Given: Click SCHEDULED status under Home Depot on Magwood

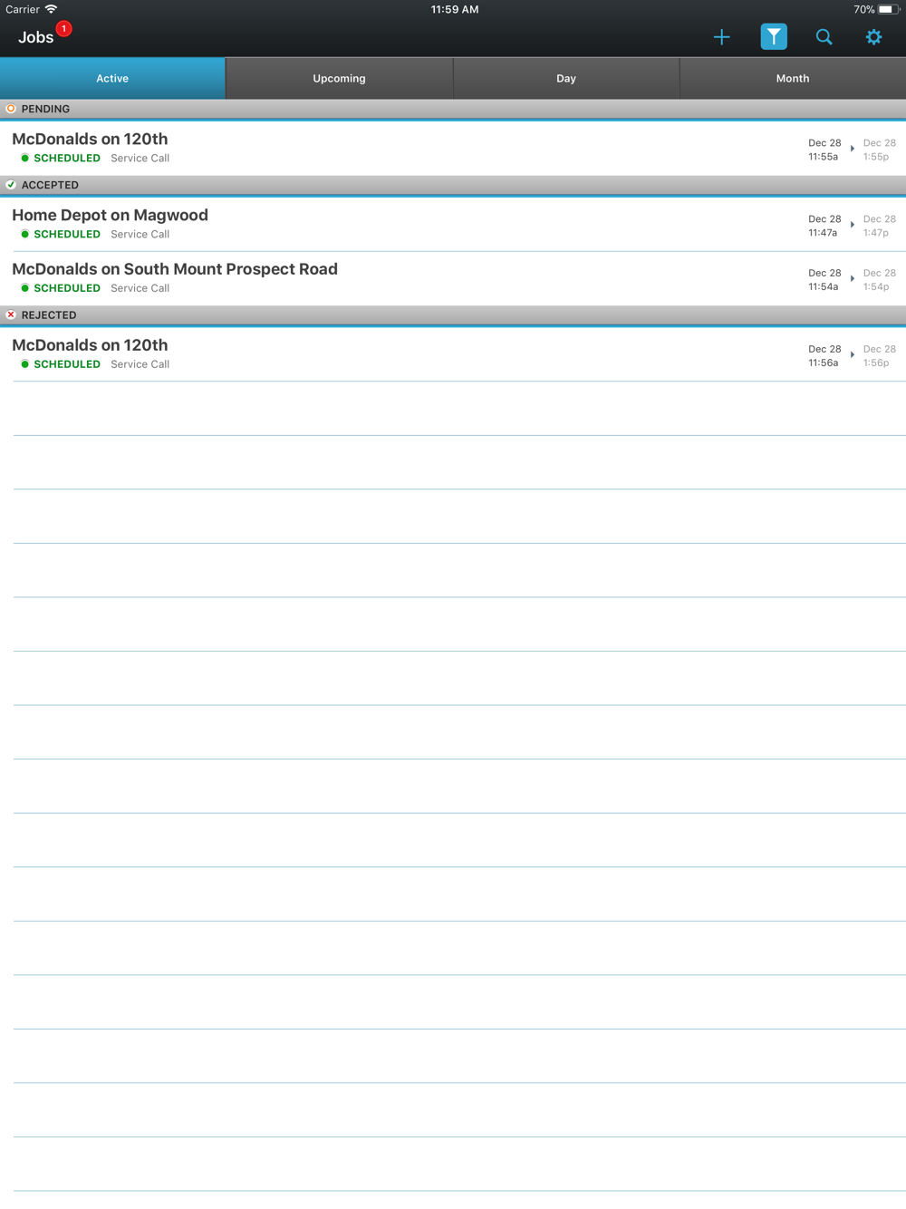Looking at the screenshot, I should click(x=67, y=235).
